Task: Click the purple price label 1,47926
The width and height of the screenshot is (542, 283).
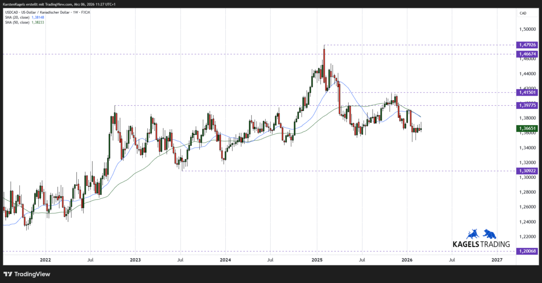Action: tap(527, 45)
